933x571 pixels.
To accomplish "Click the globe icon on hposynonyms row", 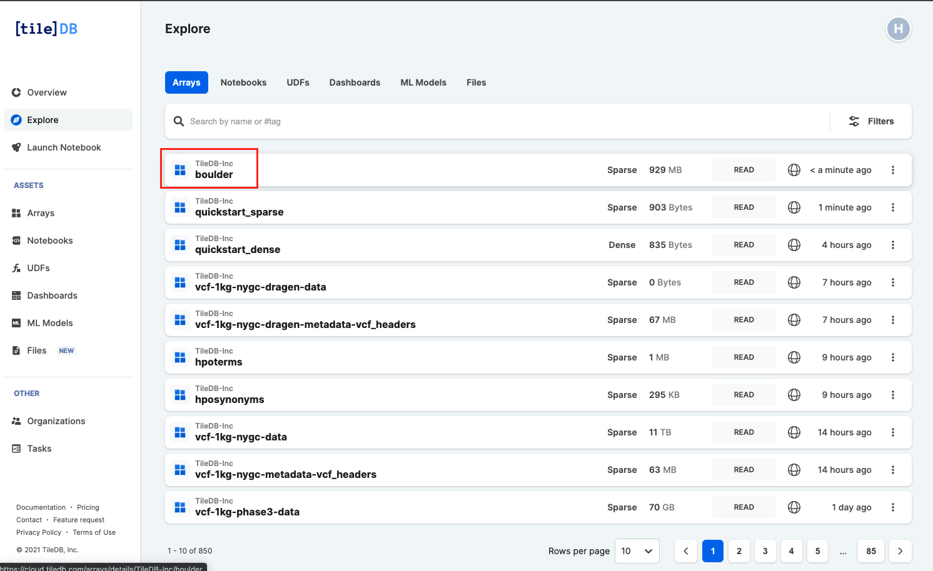I will point(794,395).
